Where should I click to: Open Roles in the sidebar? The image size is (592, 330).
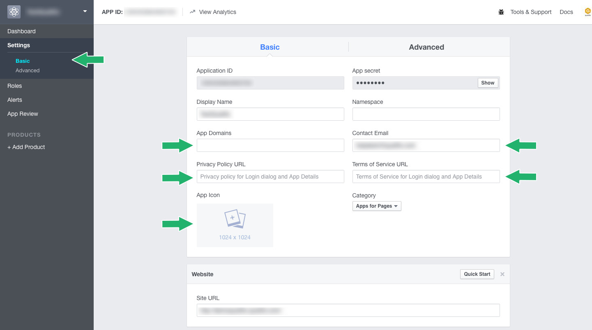[x=15, y=86]
